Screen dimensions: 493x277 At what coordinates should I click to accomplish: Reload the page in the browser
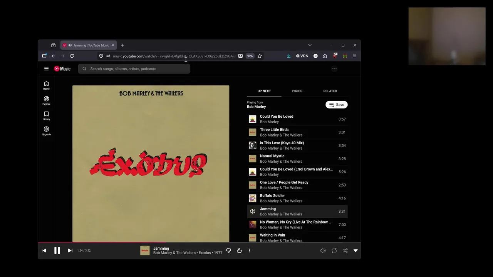point(72,56)
